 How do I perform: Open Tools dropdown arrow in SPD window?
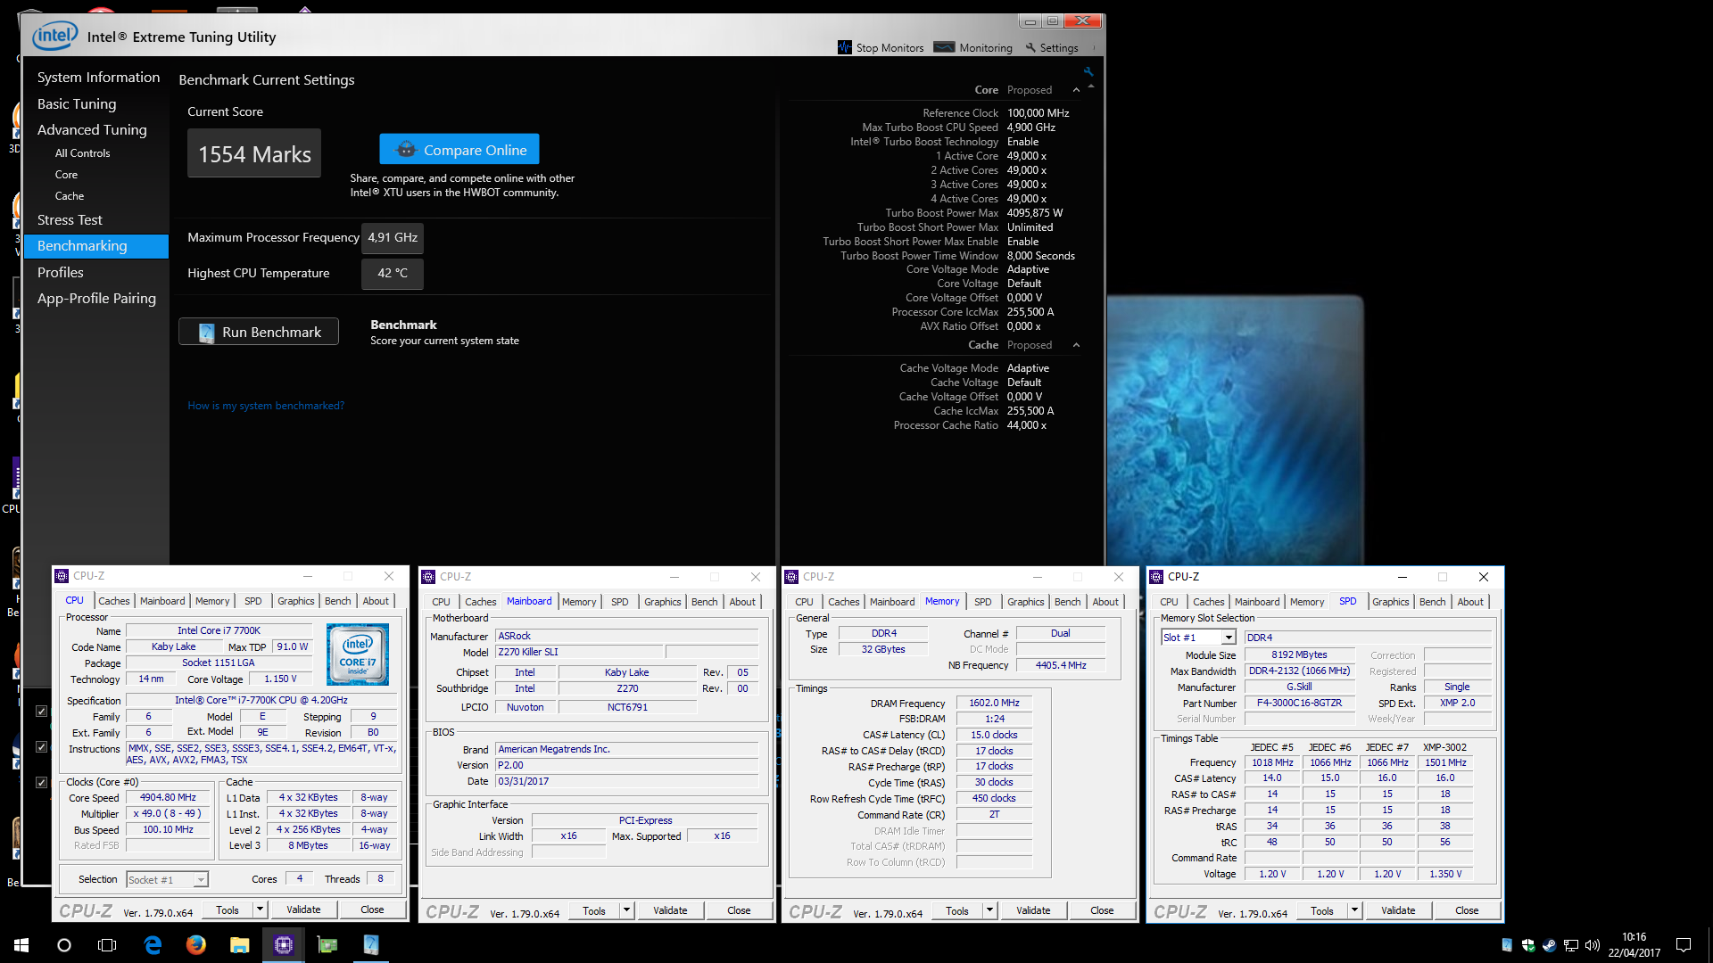1354,910
